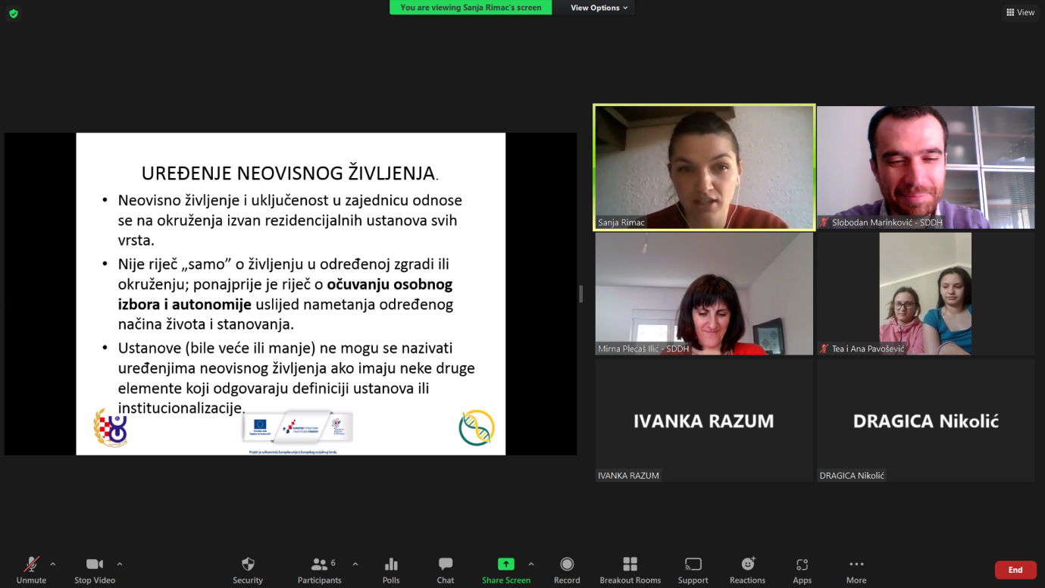
Task: Select Sanja Rimac's video tile
Action: click(704, 167)
